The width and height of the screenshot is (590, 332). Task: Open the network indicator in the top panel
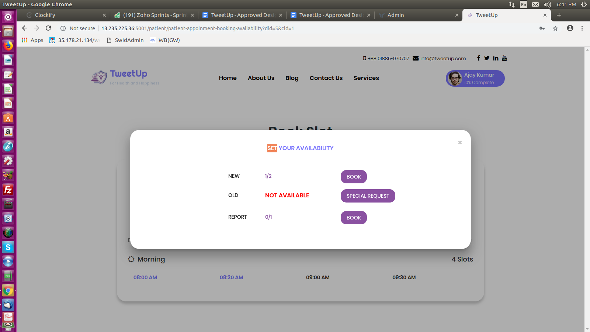(x=512, y=4)
